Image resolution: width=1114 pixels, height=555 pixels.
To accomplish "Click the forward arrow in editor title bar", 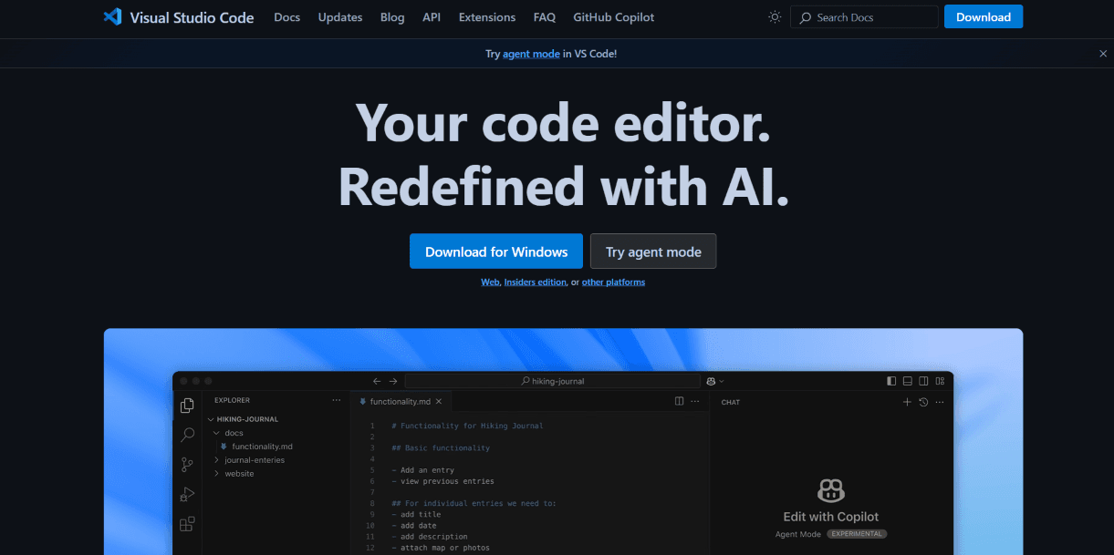I will [x=393, y=381].
